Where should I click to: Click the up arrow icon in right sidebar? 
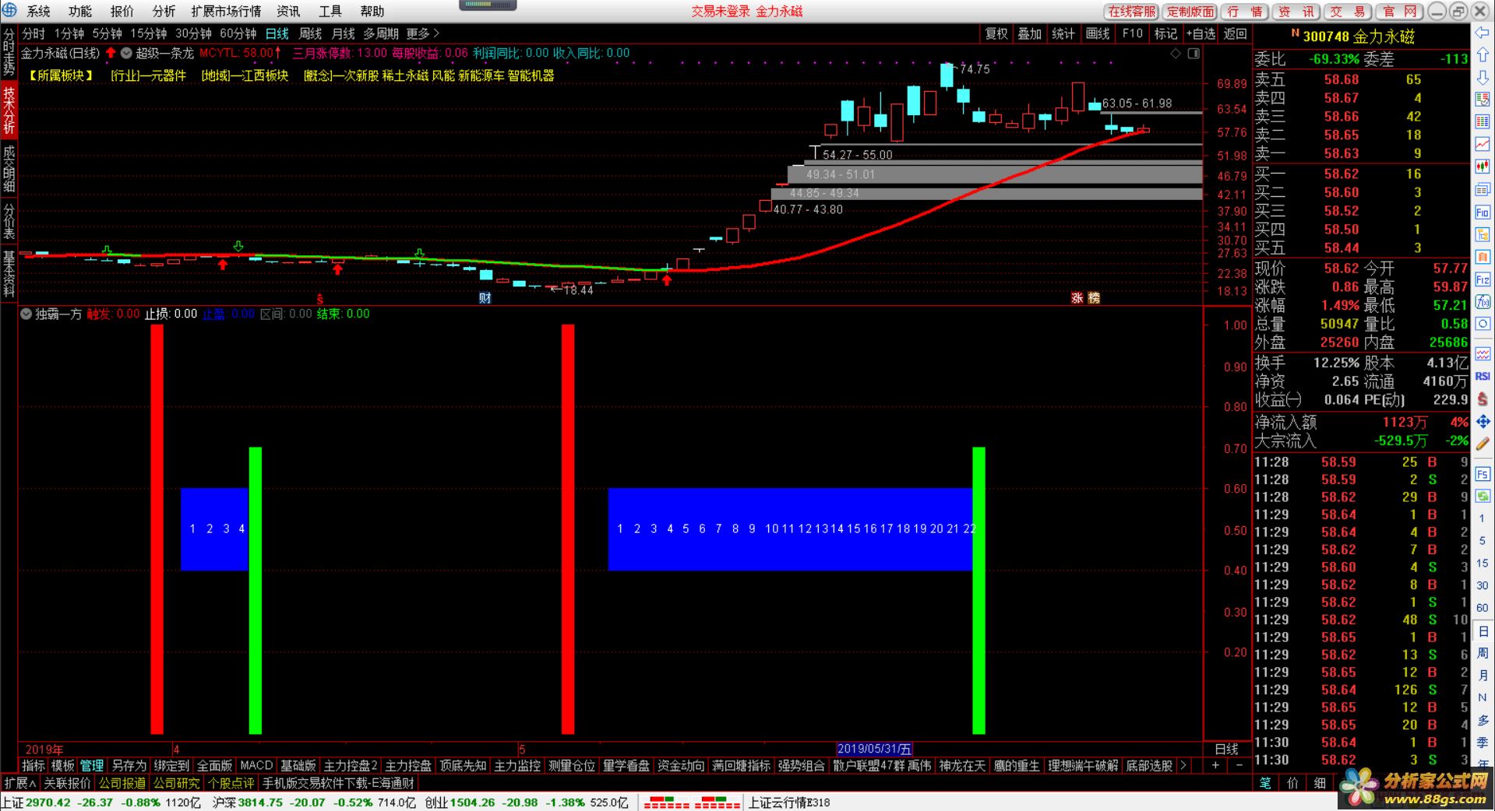tap(1482, 55)
